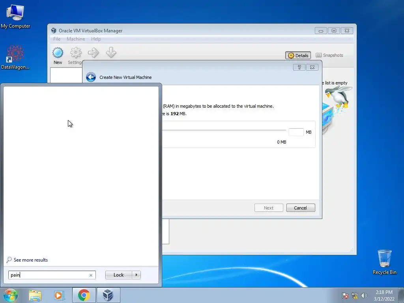Viewport: 404px width, 303px height.
Task: Maximize the VirtualBox Manager window
Action: tap(334, 31)
